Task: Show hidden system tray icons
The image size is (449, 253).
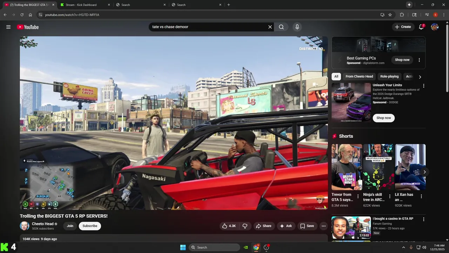Action: 403,247
